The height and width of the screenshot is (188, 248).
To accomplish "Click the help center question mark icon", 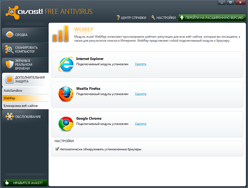I will [x=118, y=18].
